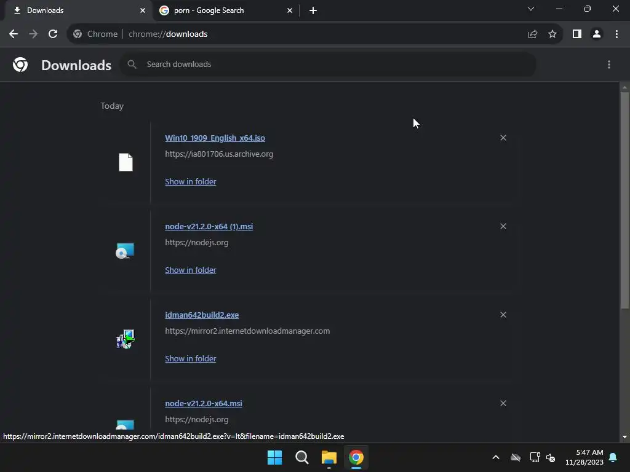The width and height of the screenshot is (630, 472).
Task: Remove idman642build2.exe from list
Action: click(x=503, y=315)
